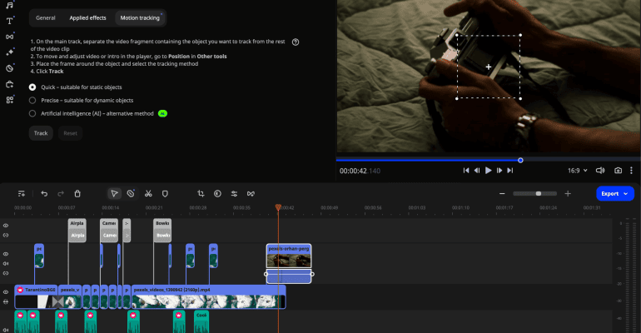Image resolution: width=641 pixels, height=333 pixels.
Task: Click the add track icon on timeline toolbar
Action: tap(22, 194)
